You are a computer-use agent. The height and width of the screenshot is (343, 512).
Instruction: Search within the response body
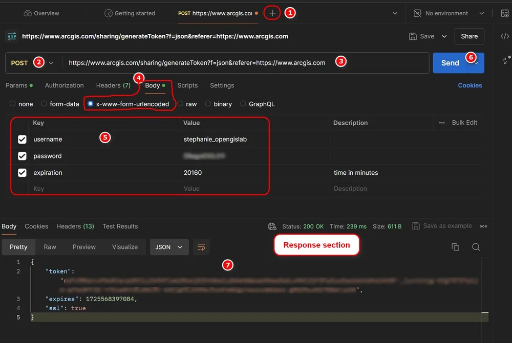pyautogui.click(x=476, y=247)
